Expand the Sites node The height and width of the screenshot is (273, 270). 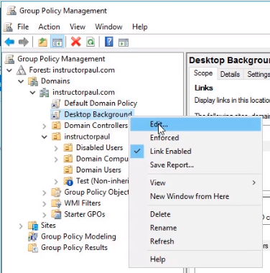tap(21, 226)
